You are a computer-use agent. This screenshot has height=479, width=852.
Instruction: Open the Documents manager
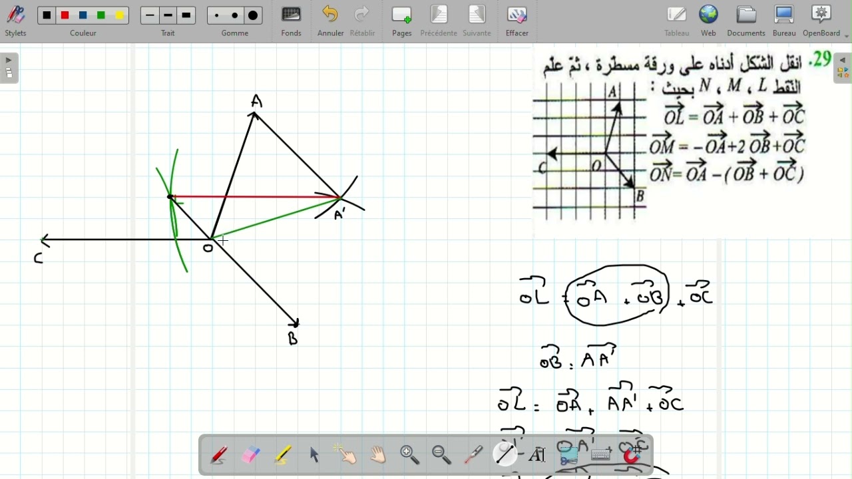747,21
